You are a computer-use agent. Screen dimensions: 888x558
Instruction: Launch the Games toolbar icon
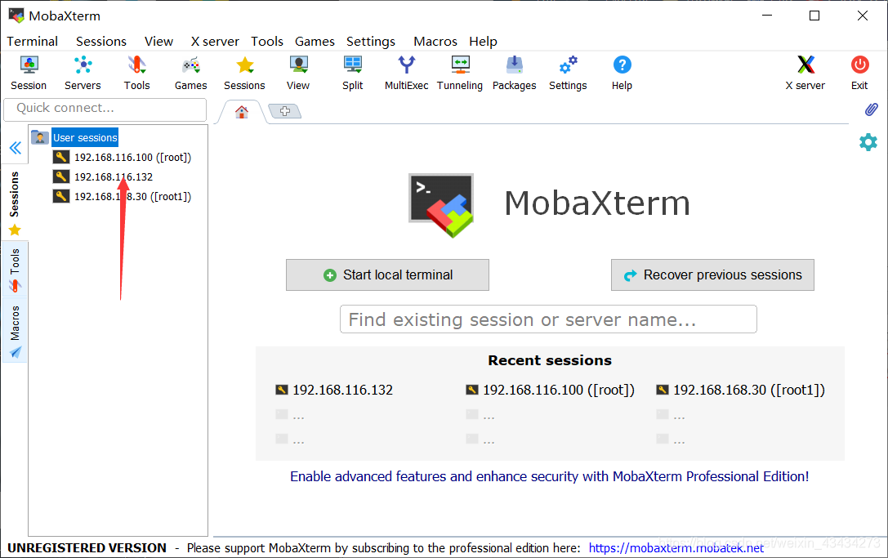[191, 73]
